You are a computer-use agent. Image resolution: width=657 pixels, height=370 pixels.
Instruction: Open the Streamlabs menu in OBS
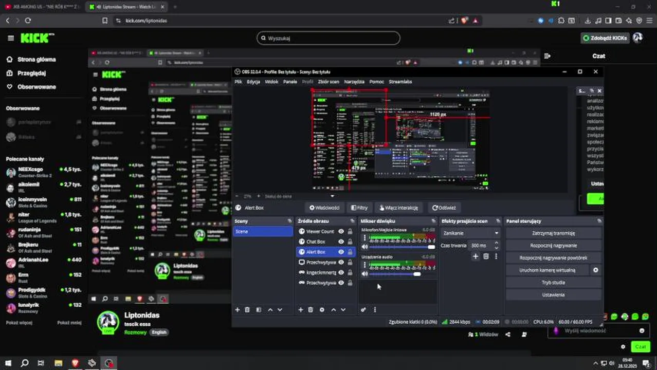click(x=400, y=82)
